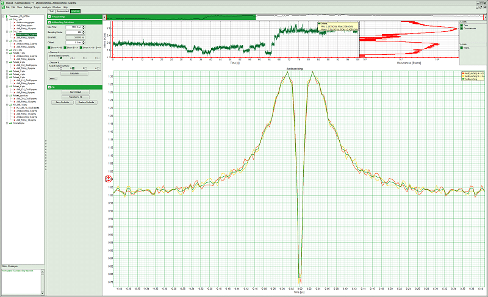The width and height of the screenshot is (488, 297).
Task: Collapse the Antibunching Calculation section icon
Action: 50,22
